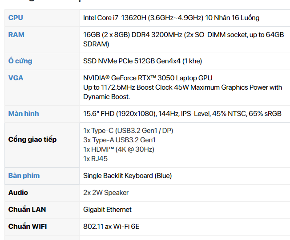Click the blue CPU label link
The width and height of the screenshot is (290, 240).
click(16, 18)
